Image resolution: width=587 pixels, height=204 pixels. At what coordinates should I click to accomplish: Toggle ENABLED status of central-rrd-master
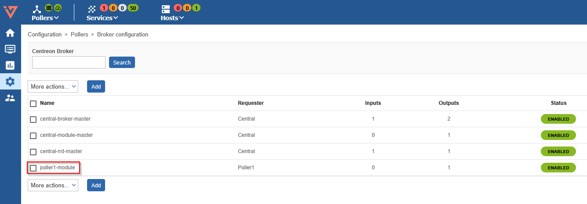558,151
